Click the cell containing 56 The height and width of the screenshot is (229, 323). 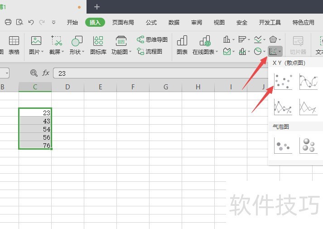[35, 137]
